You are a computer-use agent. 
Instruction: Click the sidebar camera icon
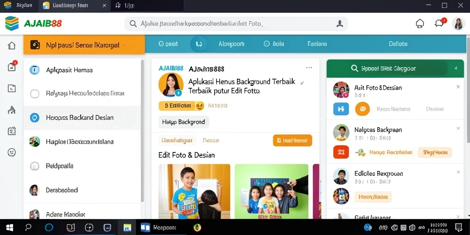[x=11, y=131]
